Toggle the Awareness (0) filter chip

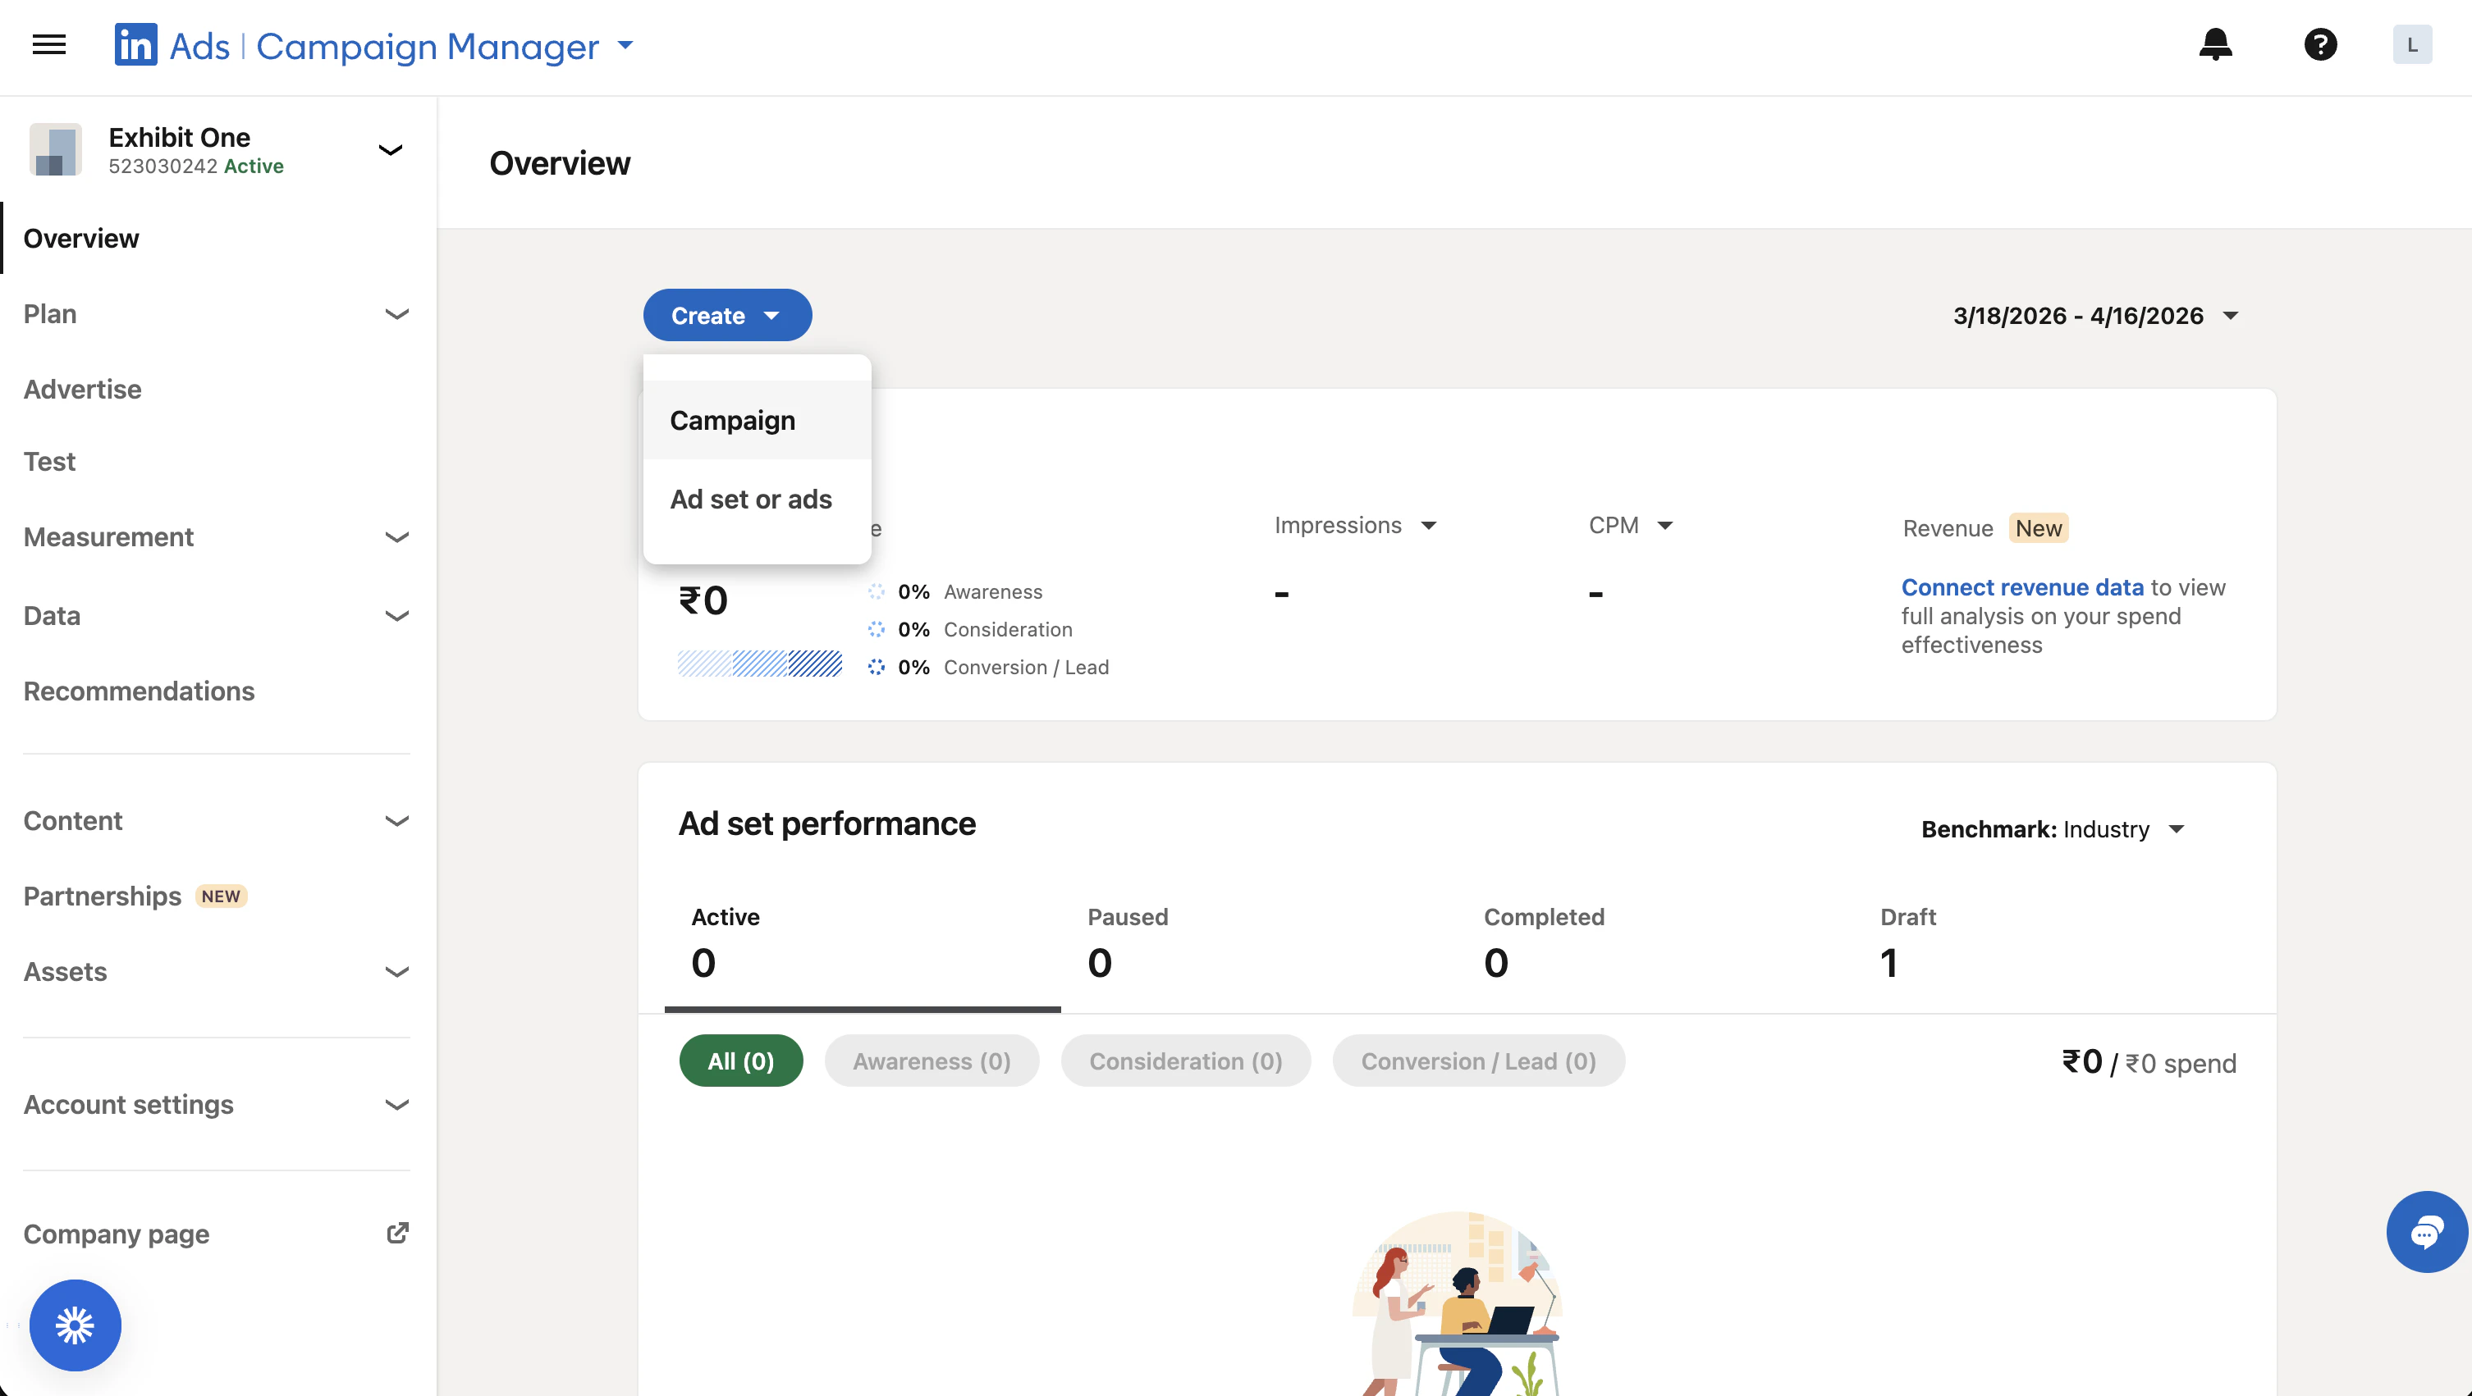[931, 1061]
